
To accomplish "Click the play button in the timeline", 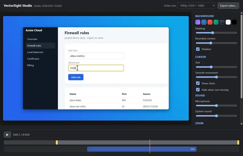I will point(7,135).
